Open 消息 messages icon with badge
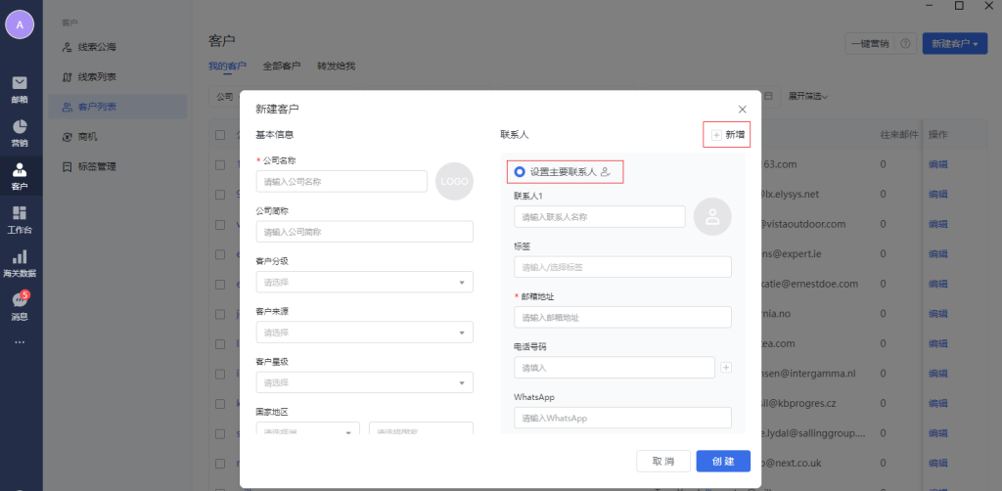1002x491 pixels. [x=20, y=305]
